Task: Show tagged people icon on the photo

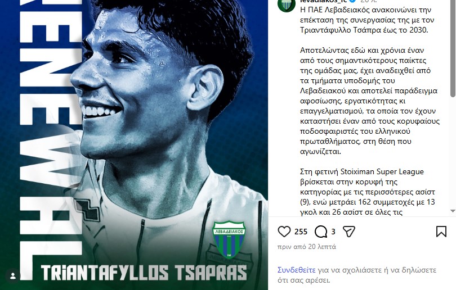Action: pos(13,277)
